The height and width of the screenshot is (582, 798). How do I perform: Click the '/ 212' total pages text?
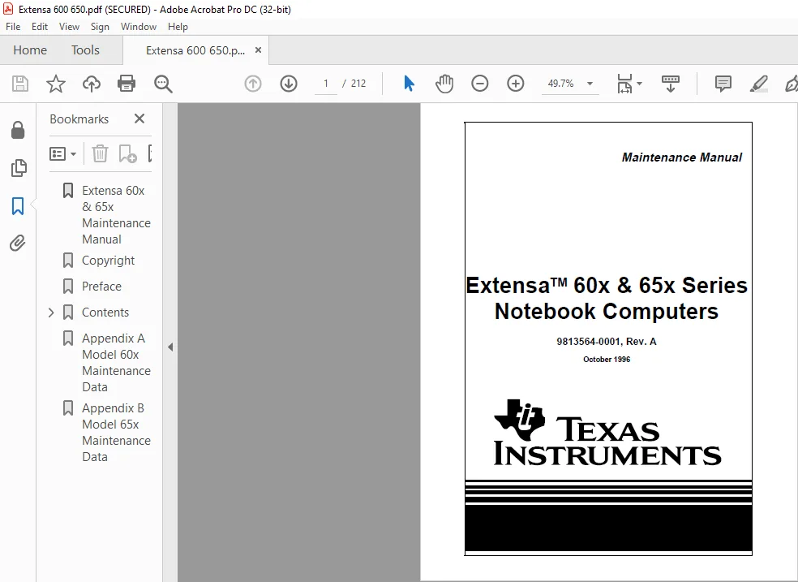[354, 84]
